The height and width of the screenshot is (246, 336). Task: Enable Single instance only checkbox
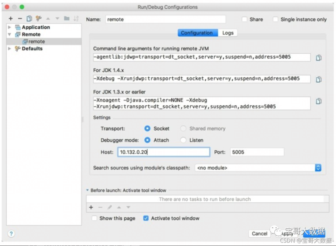click(275, 19)
